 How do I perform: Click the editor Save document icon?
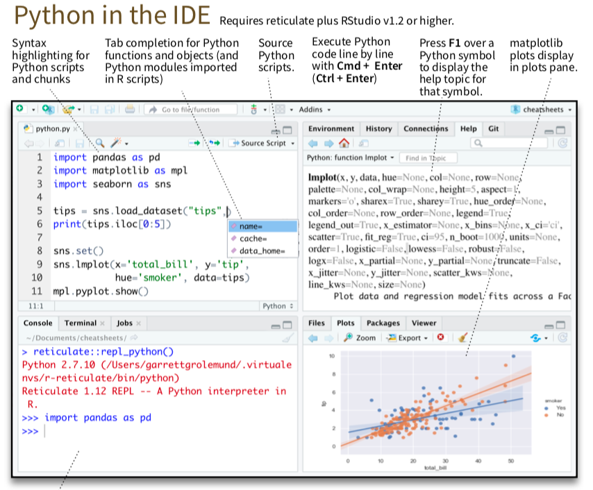tap(79, 143)
